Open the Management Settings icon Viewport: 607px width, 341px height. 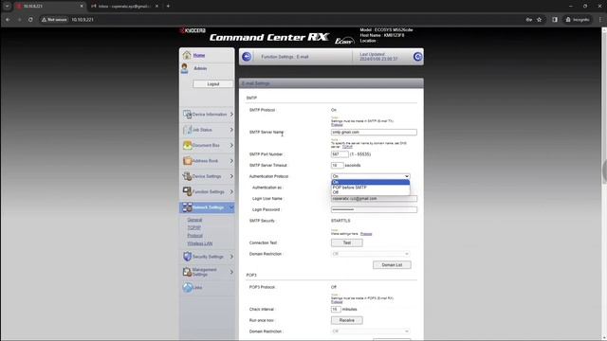[188, 272]
